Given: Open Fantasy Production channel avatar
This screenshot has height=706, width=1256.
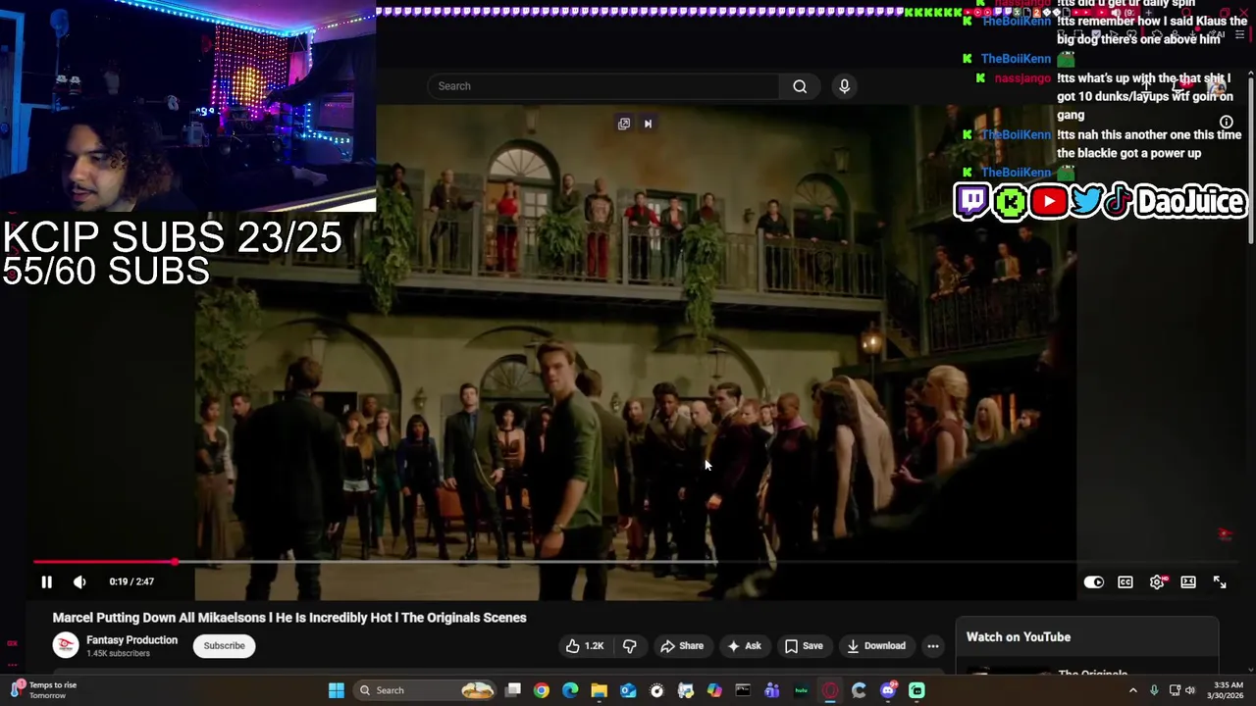Looking at the screenshot, I should pos(66,645).
